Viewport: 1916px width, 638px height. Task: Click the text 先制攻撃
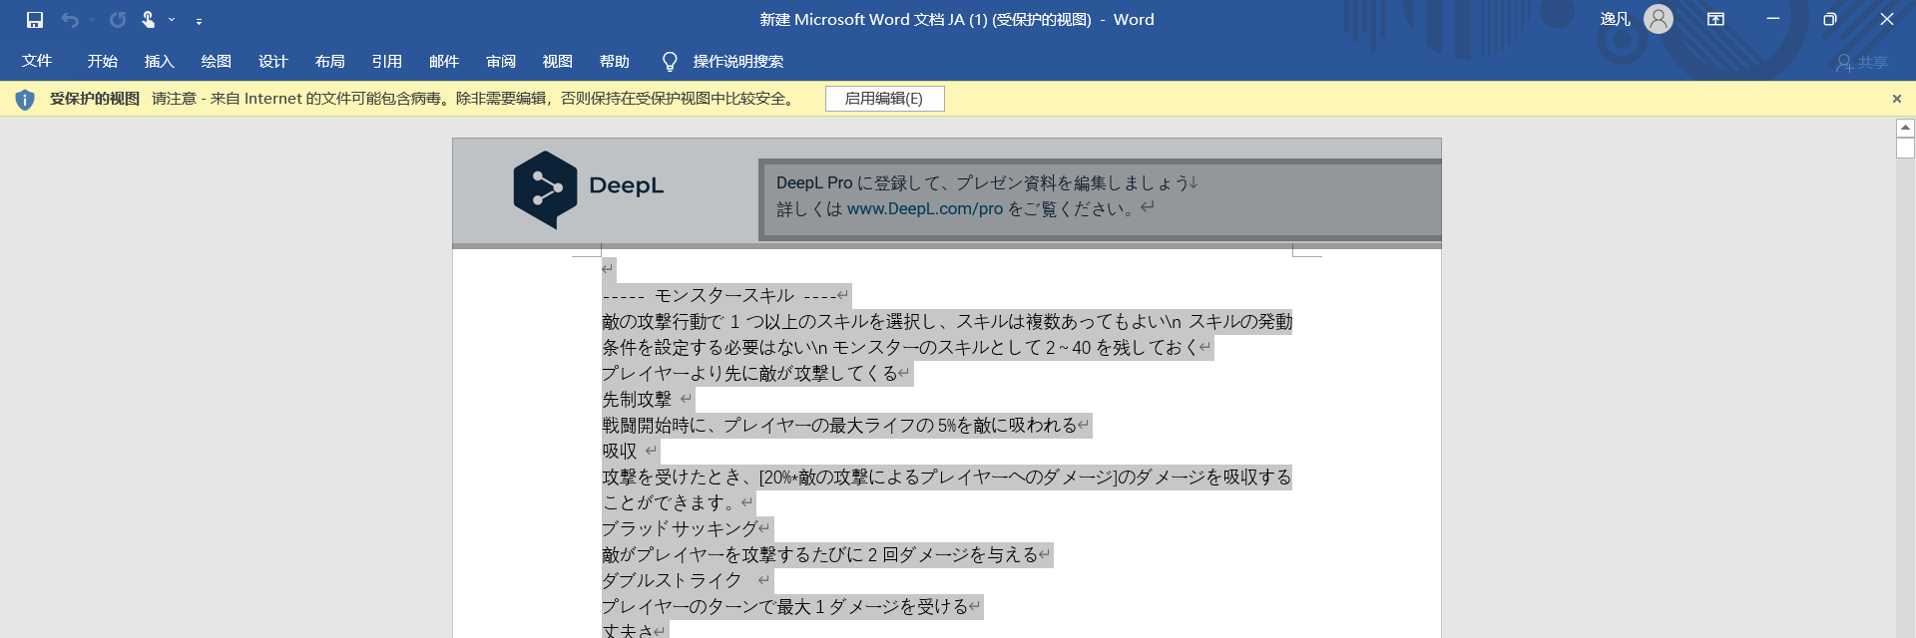pos(637,399)
